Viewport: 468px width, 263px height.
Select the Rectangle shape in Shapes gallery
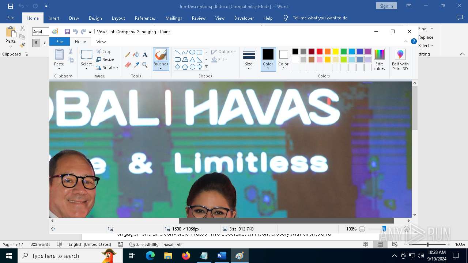pos(199,52)
